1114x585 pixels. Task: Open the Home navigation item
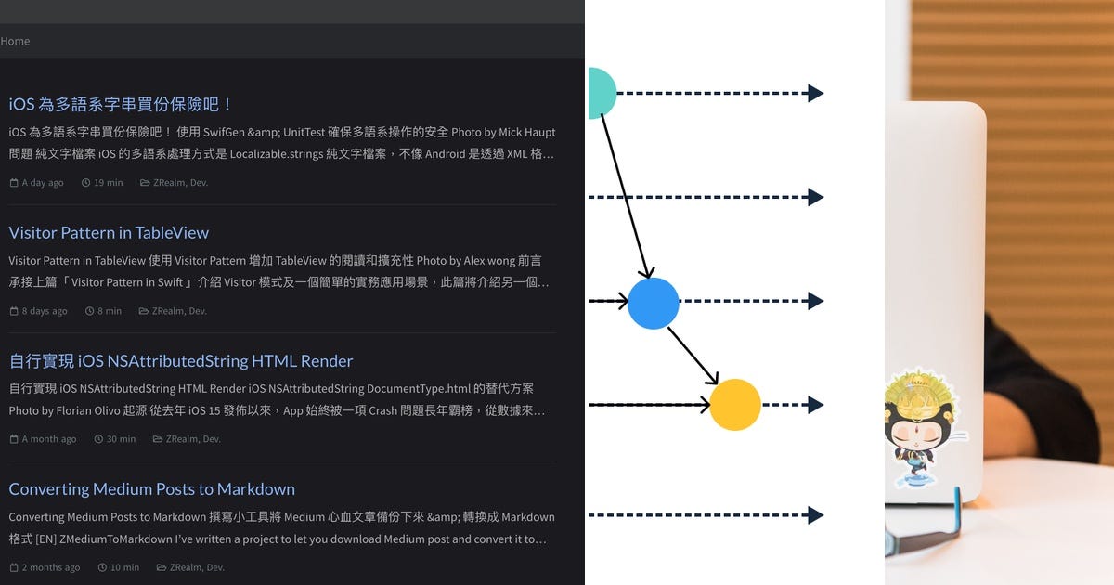click(x=15, y=41)
